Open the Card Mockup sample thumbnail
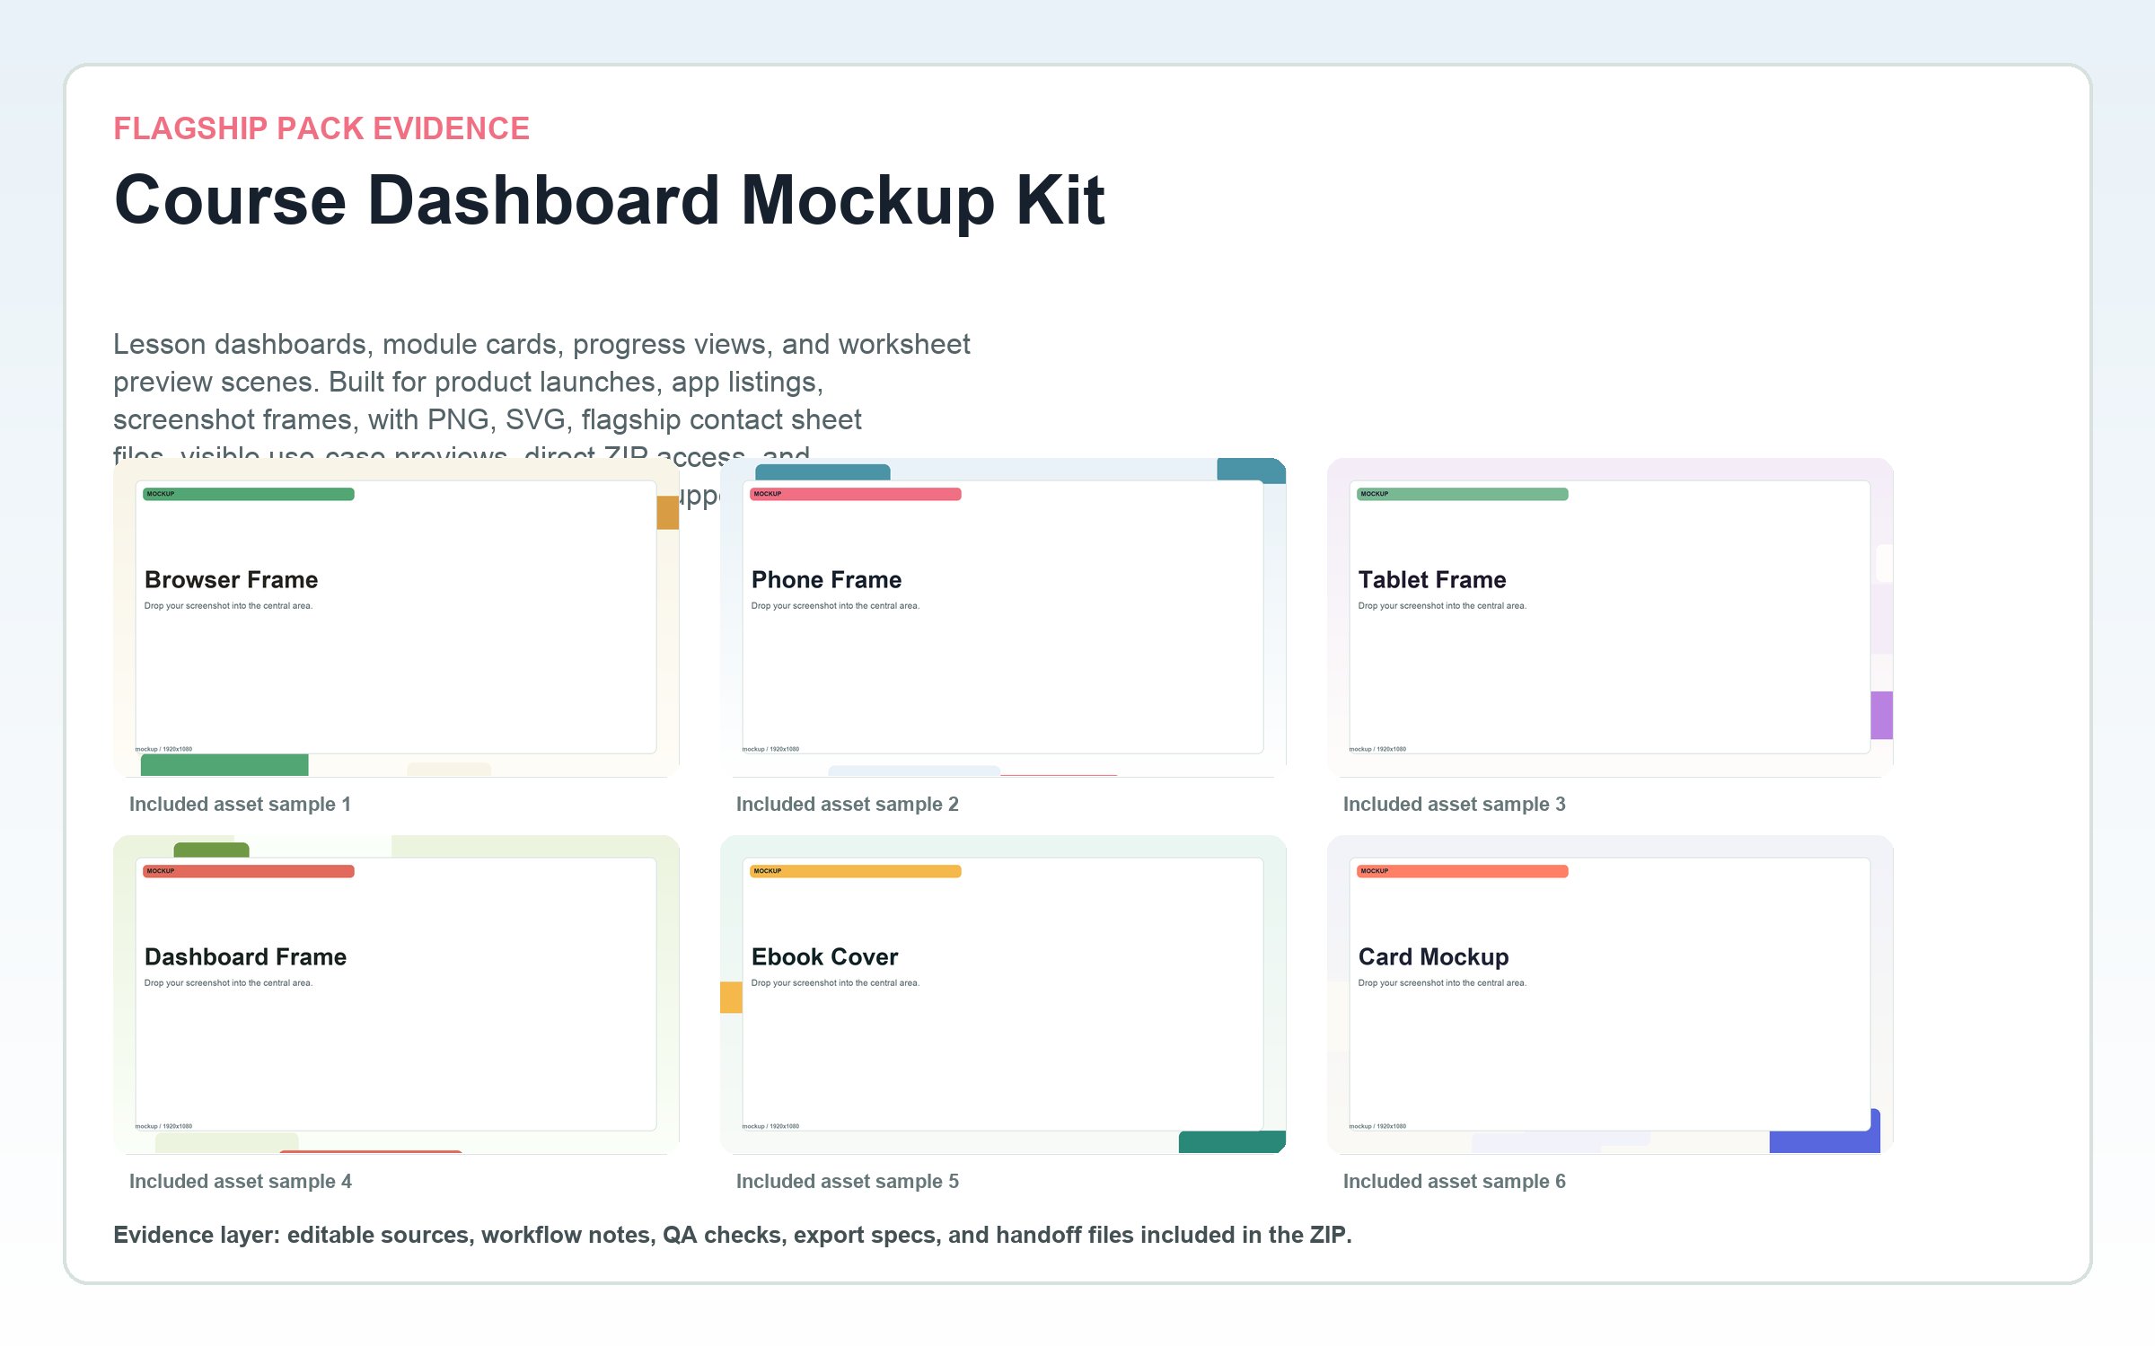Viewport: 2155px width, 1347px height. pyautogui.click(x=1610, y=995)
